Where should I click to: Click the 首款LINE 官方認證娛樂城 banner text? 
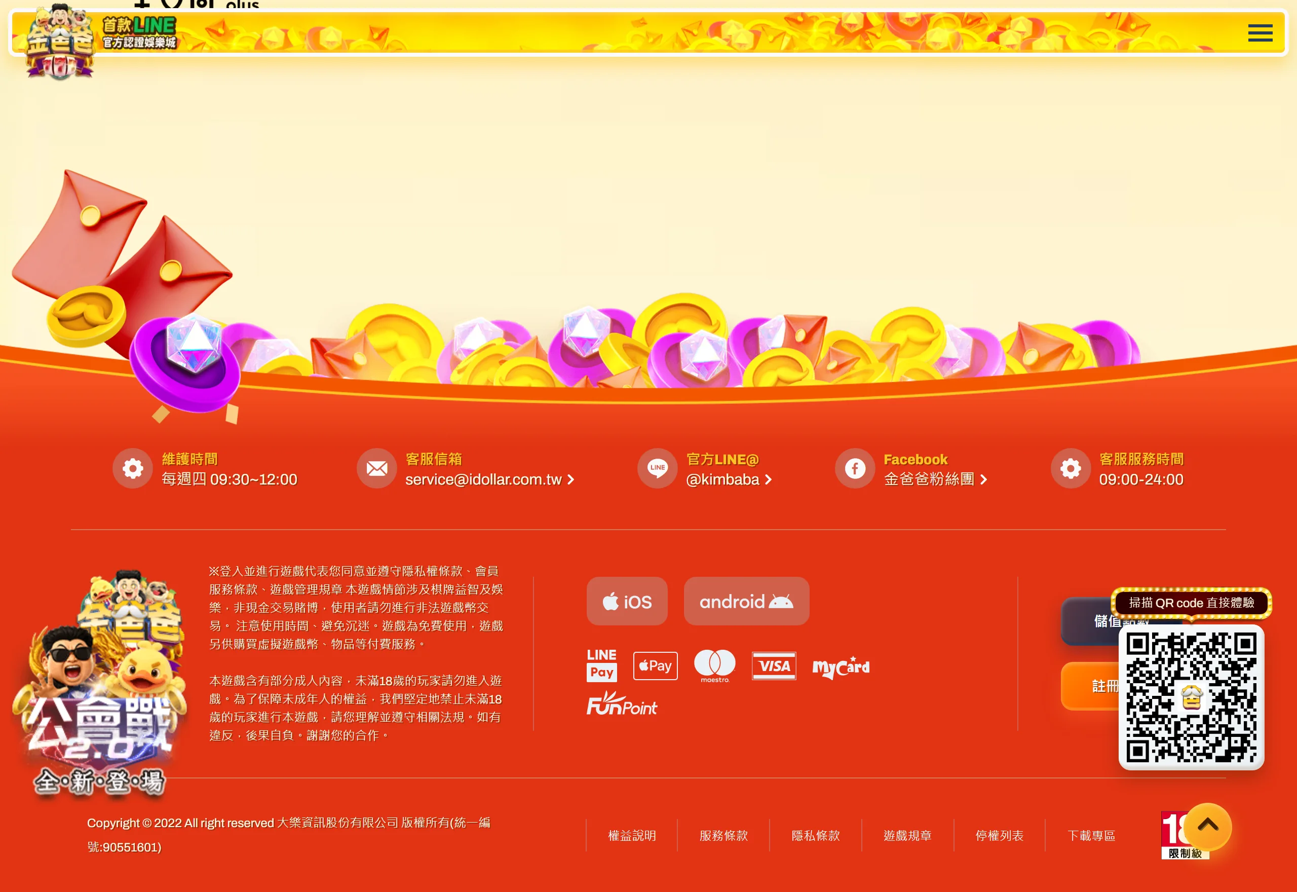coord(139,32)
